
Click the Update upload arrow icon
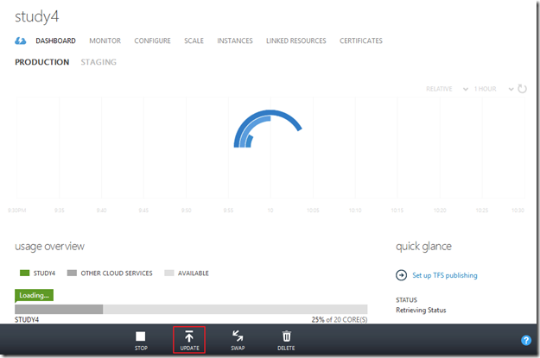pos(189,336)
